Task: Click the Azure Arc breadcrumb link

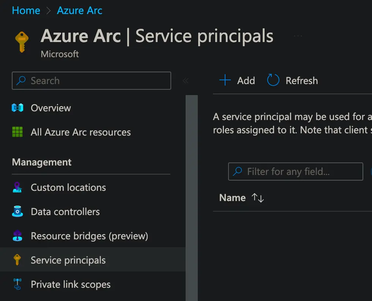Action: tap(79, 10)
